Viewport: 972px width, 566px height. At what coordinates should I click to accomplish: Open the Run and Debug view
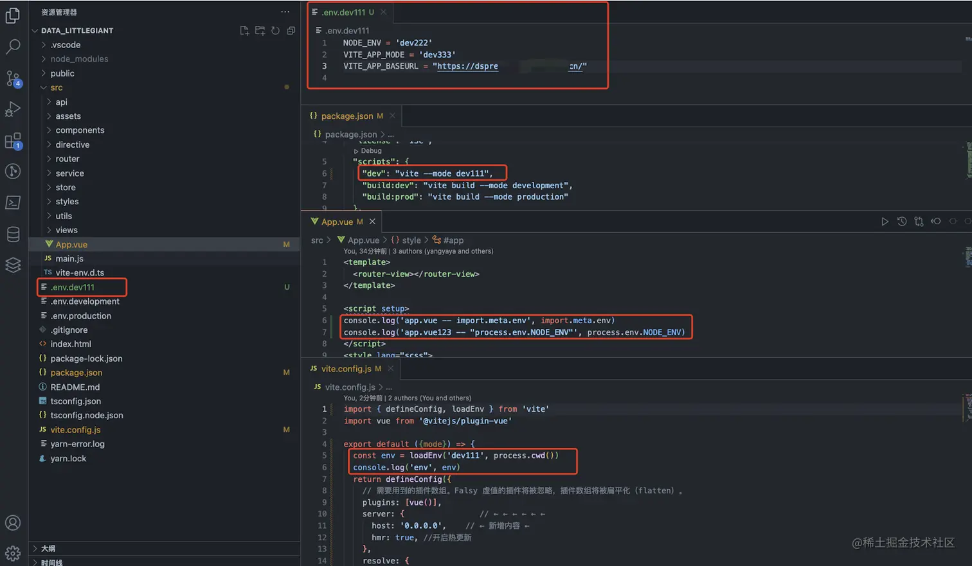(13, 109)
